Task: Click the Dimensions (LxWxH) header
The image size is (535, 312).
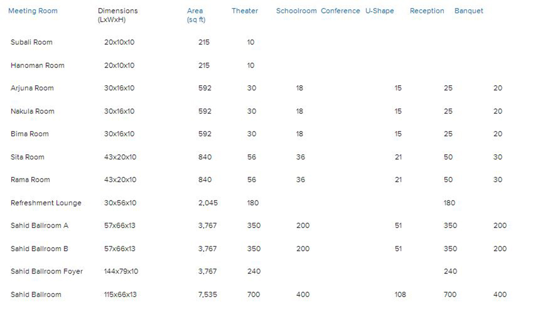Action: (118, 15)
